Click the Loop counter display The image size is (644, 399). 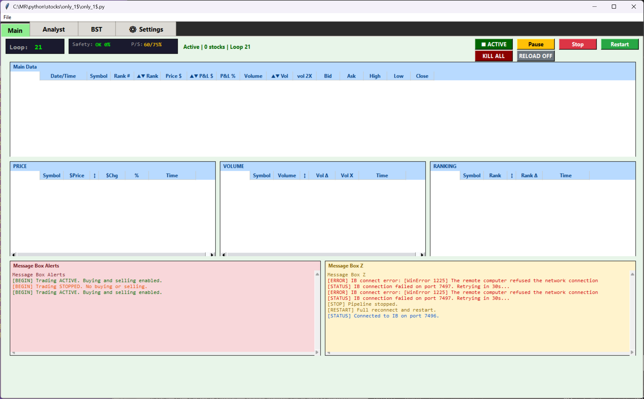point(35,46)
